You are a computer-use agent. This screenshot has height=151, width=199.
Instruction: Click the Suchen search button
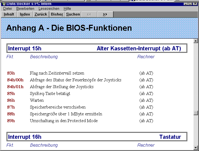73,14
